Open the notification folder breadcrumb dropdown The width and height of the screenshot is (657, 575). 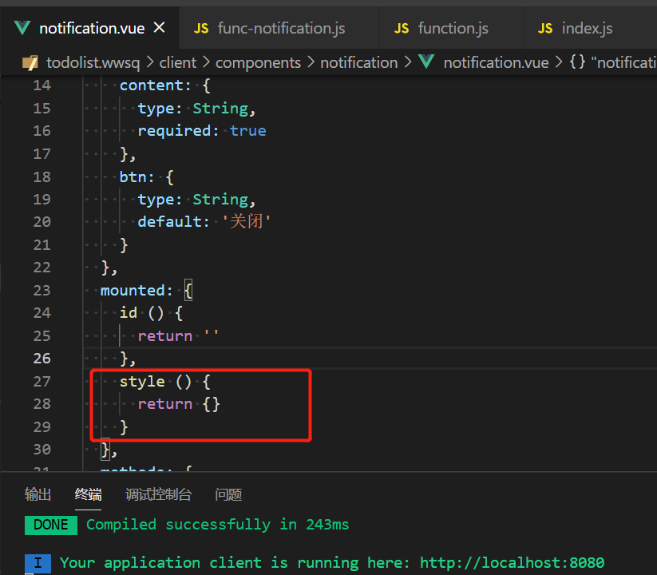point(358,62)
